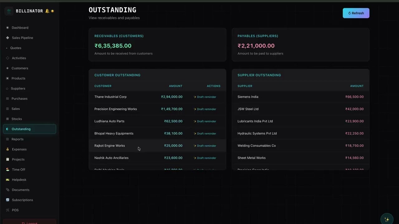Select the Suppliers circle icon
The height and width of the screenshot is (224, 399).
point(7,88)
